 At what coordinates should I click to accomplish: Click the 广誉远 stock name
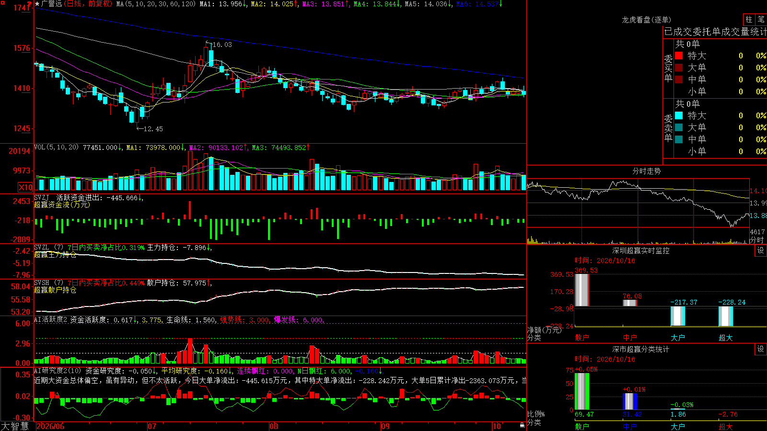[x=52, y=4]
